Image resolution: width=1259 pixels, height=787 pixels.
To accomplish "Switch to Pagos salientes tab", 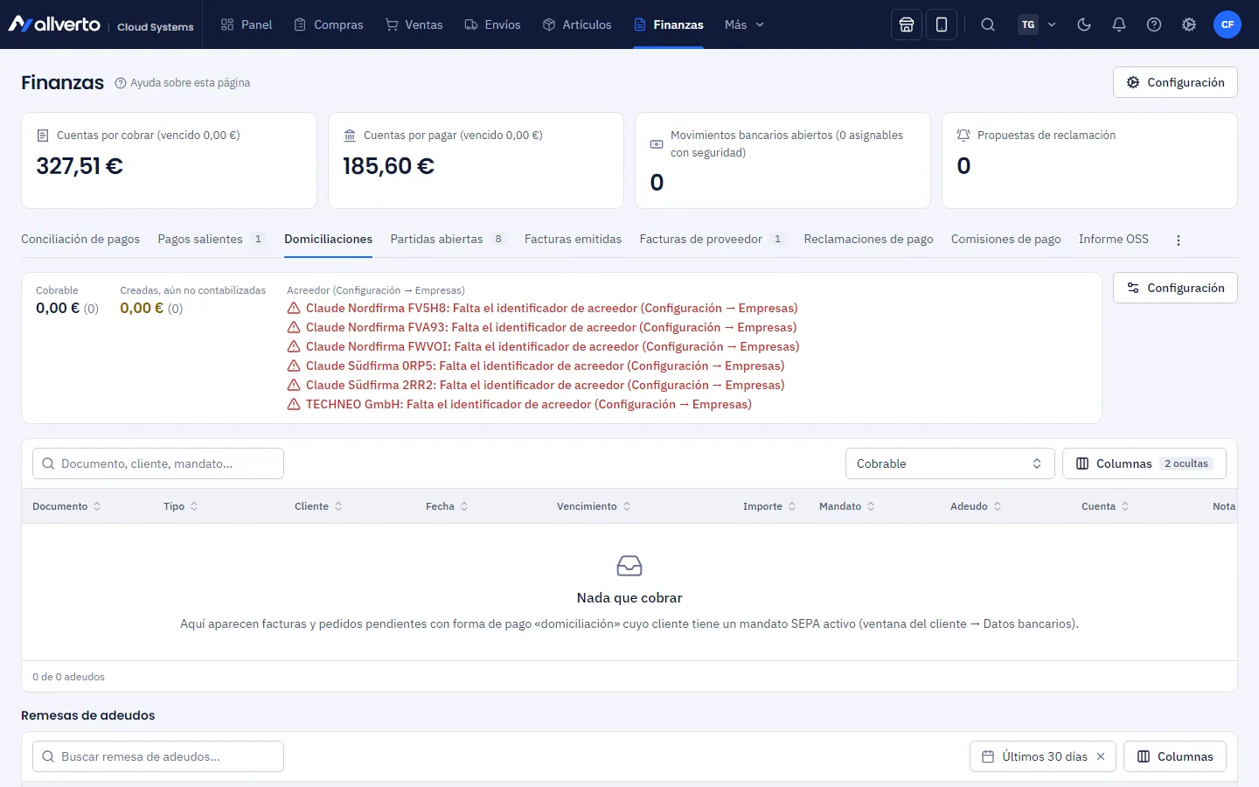I will [212, 239].
